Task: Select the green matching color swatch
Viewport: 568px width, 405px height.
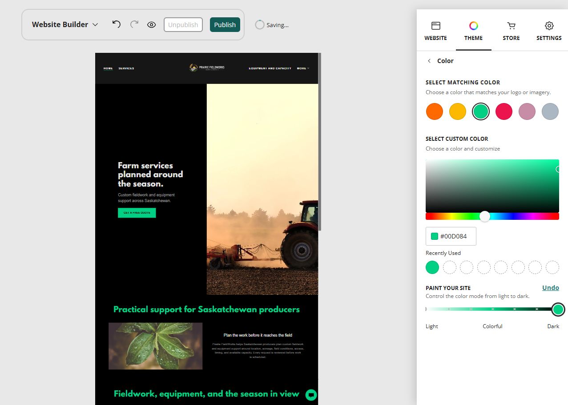Action: 481,111
